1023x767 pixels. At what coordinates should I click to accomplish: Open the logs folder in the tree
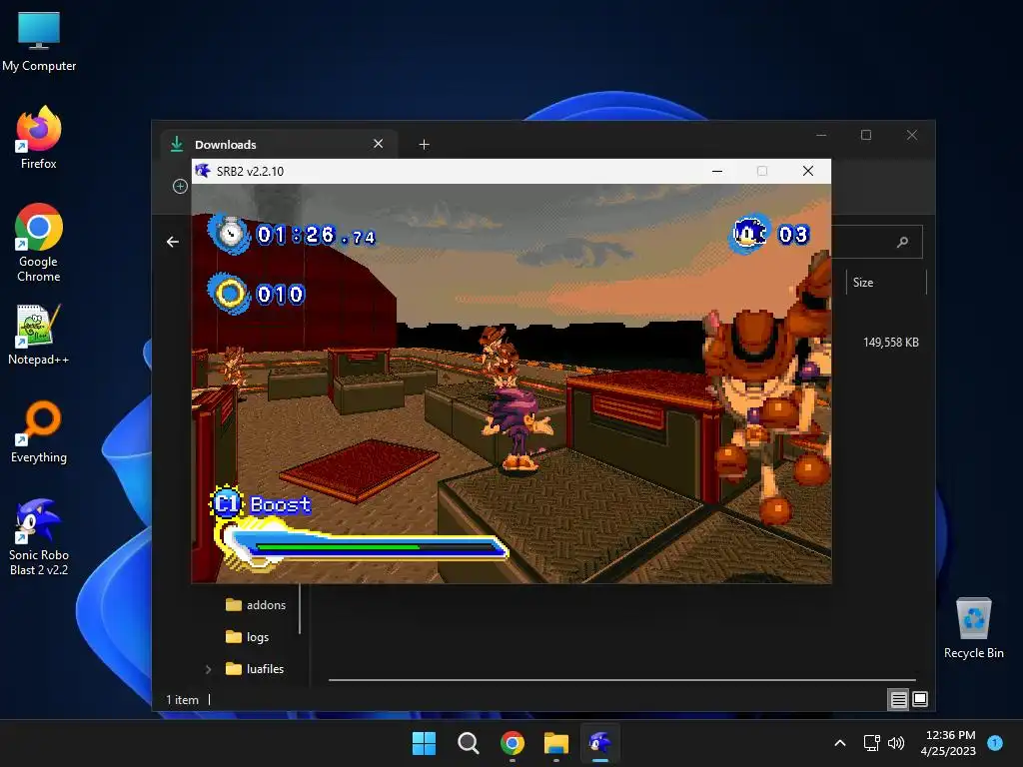pyautogui.click(x=248, y=637)
